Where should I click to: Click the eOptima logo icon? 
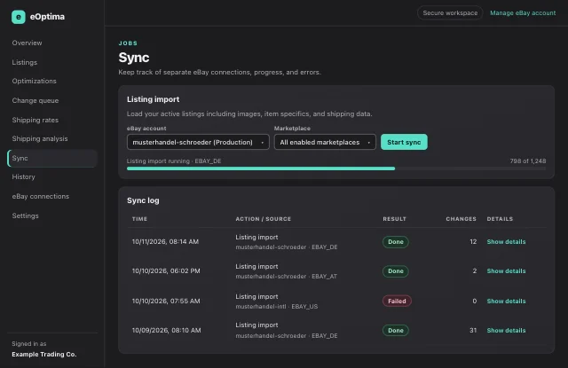click(x=19, y=17)
